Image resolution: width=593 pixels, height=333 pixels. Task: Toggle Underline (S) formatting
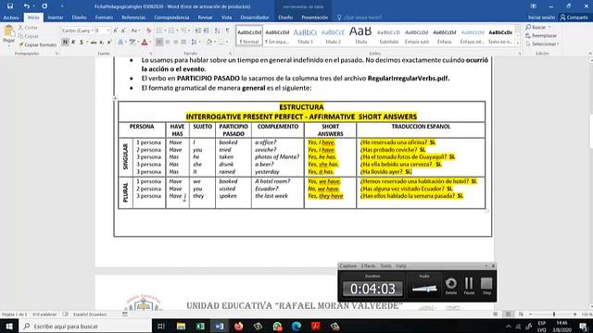[x=82, y=43]
